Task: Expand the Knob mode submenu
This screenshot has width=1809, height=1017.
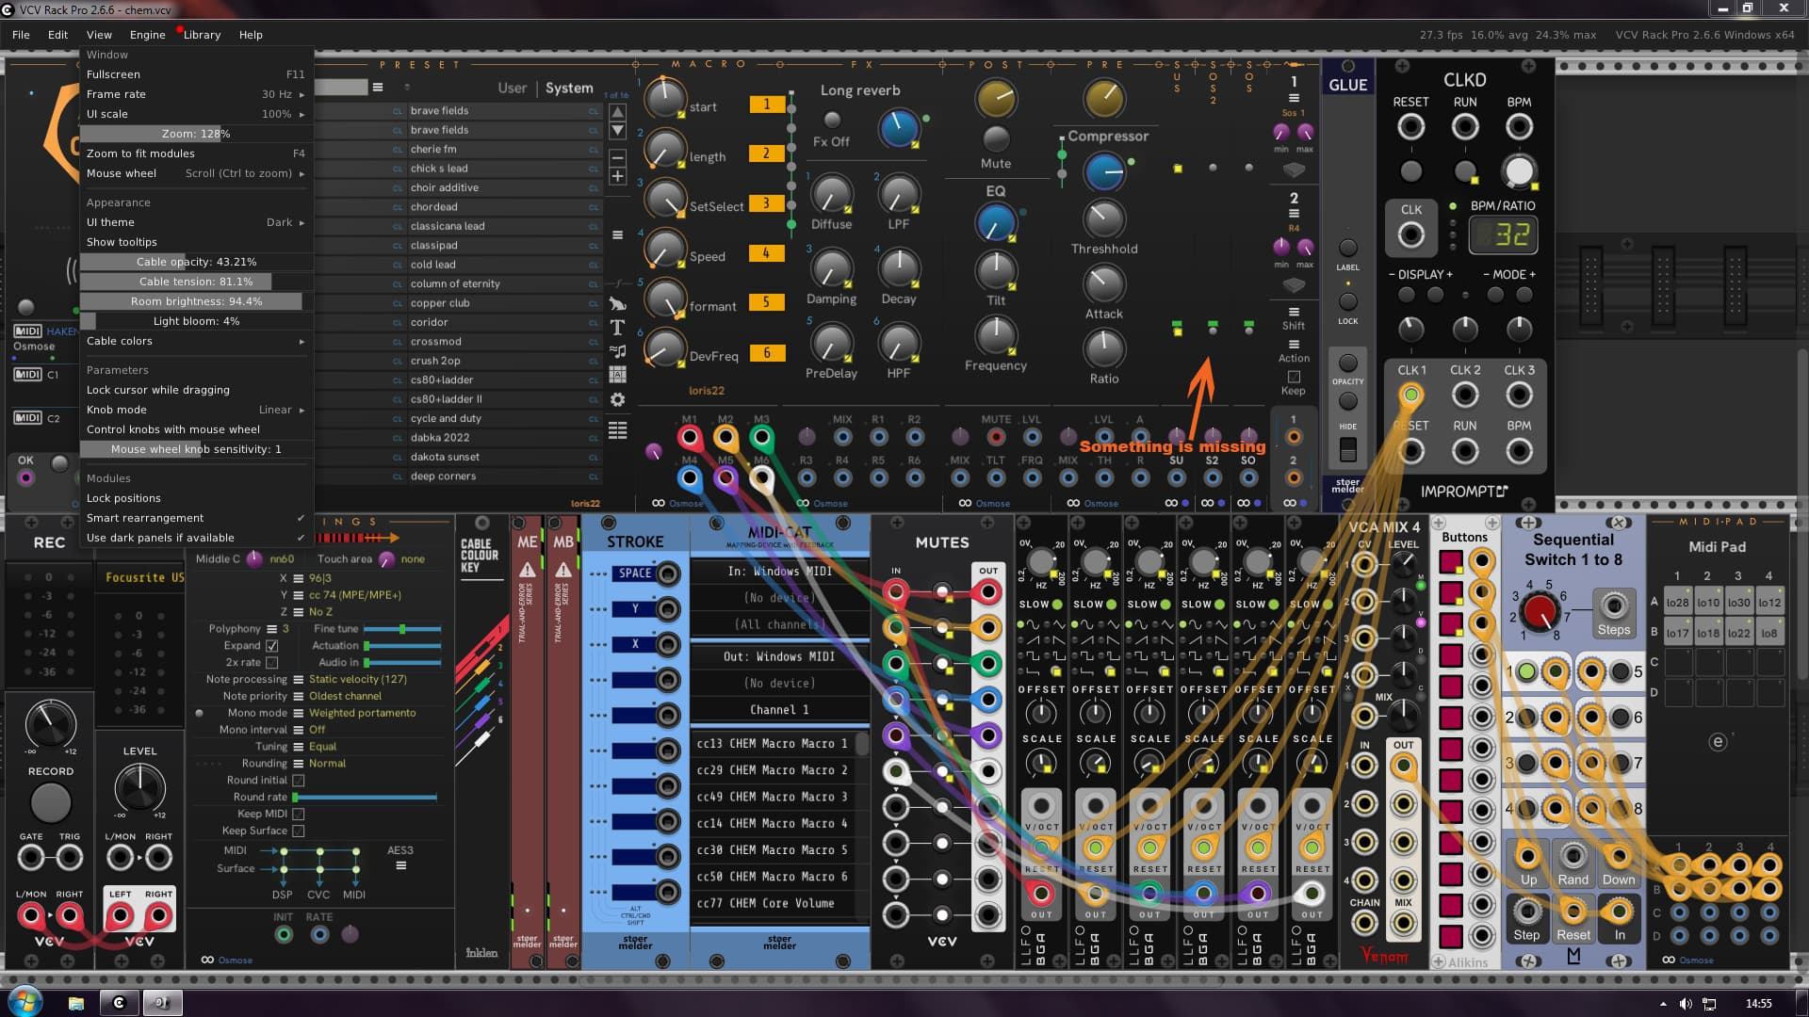Action: tap(196, 410)
